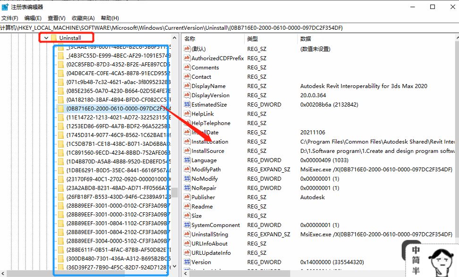Click the Registry Editor app icon in title bar
The image size is (459, 277).
[5, 7]
